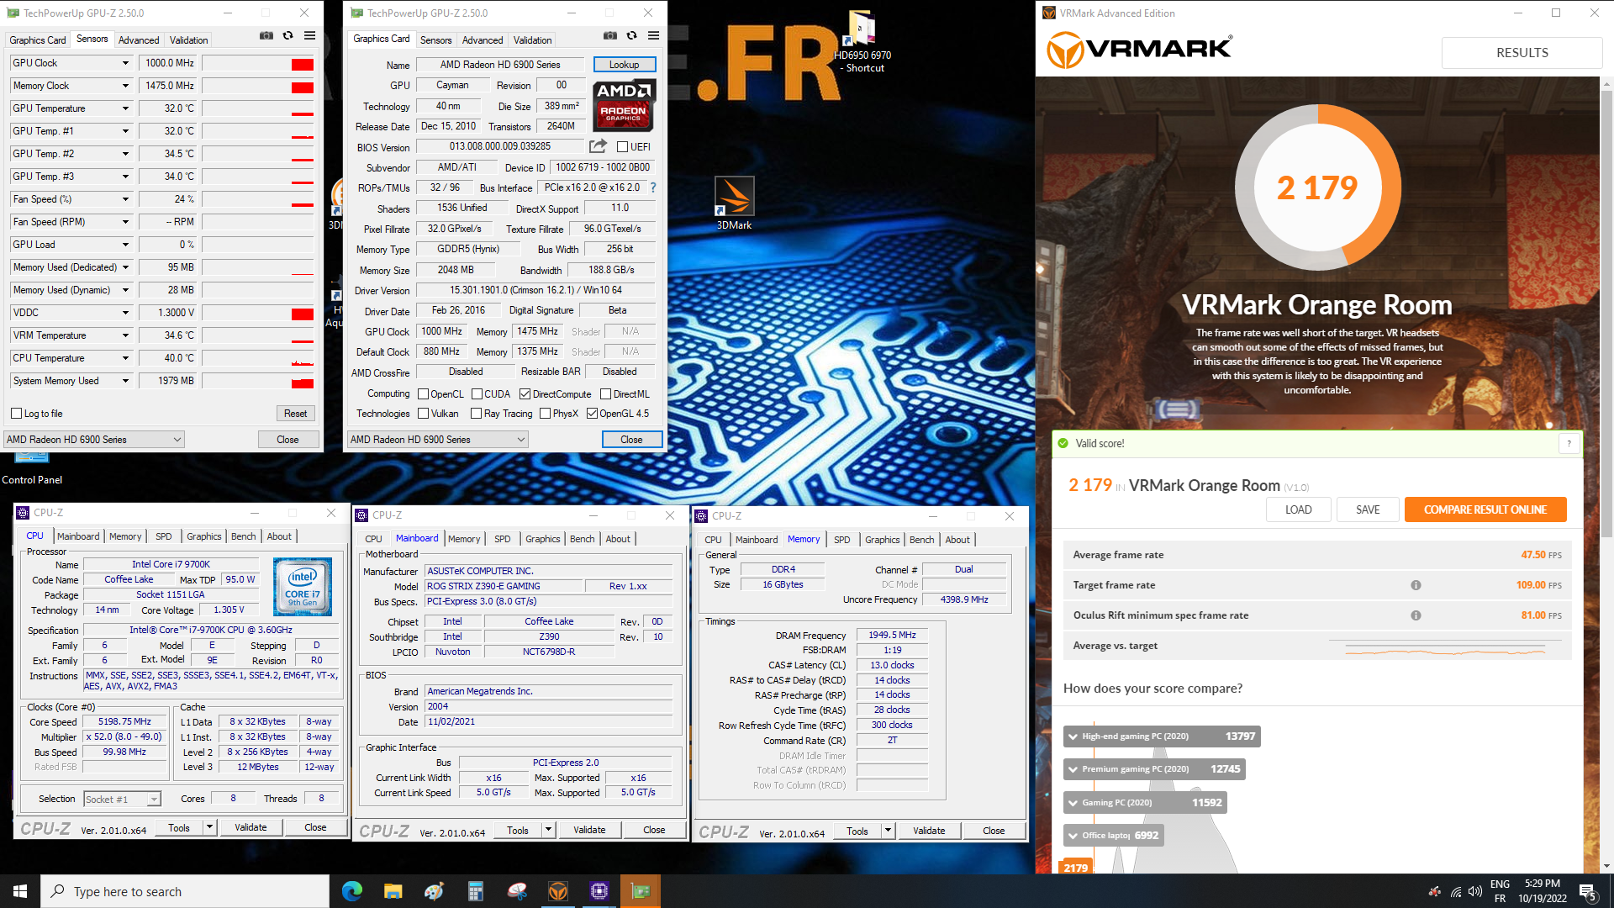Switch to Validation tab in GPU-Z Graphics Card window
This screenshot has height=908, width=1614.
click(x=532, y=40)
